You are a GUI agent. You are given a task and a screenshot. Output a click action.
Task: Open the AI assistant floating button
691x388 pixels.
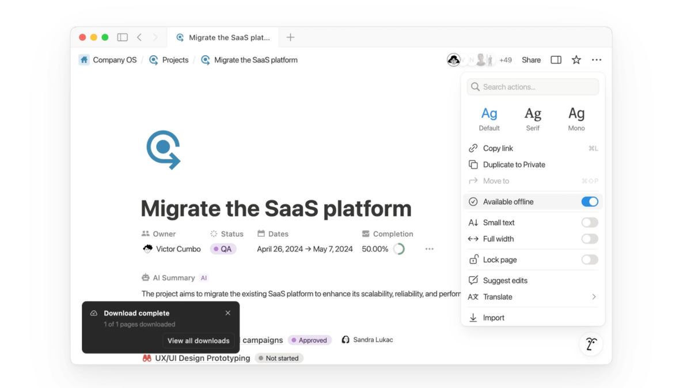tap(591, 344)
